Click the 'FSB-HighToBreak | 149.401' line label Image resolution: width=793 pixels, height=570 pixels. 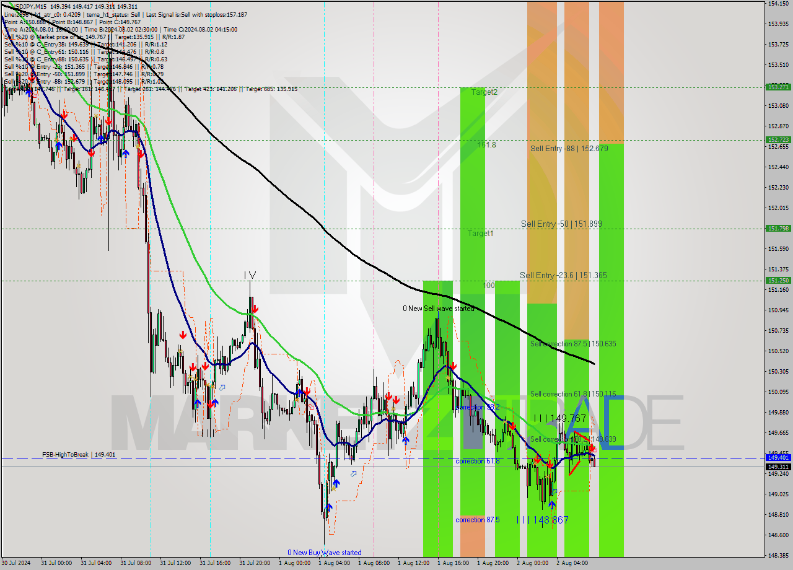[79, 454]
